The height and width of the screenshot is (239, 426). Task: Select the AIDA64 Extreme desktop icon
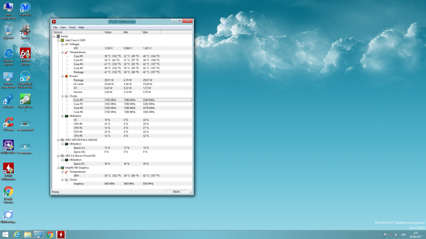(25, 54)
